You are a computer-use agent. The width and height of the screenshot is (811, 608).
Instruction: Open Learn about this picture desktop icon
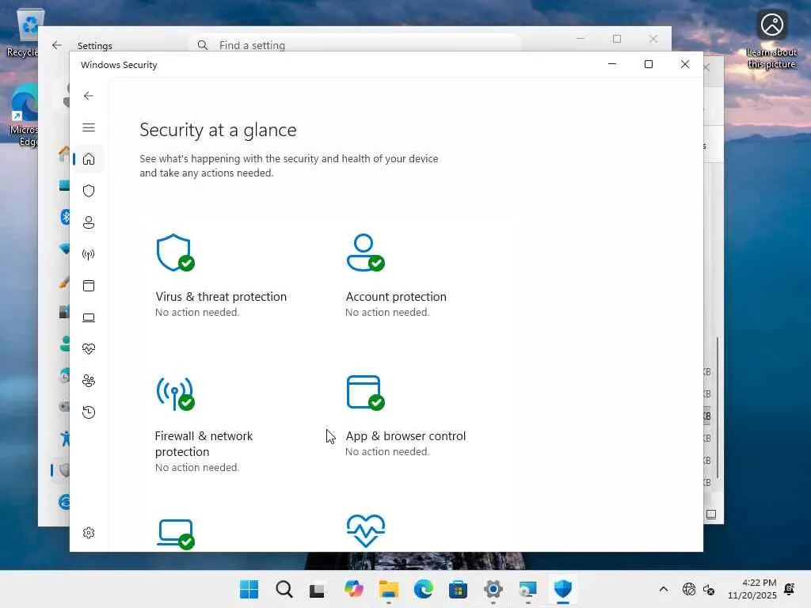pos(771,40)
